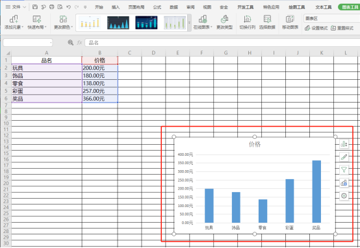Viewport: 360px width, 248px height.
Task: Switch to the 开发工具 tab
Action: (x=246, y=7)
